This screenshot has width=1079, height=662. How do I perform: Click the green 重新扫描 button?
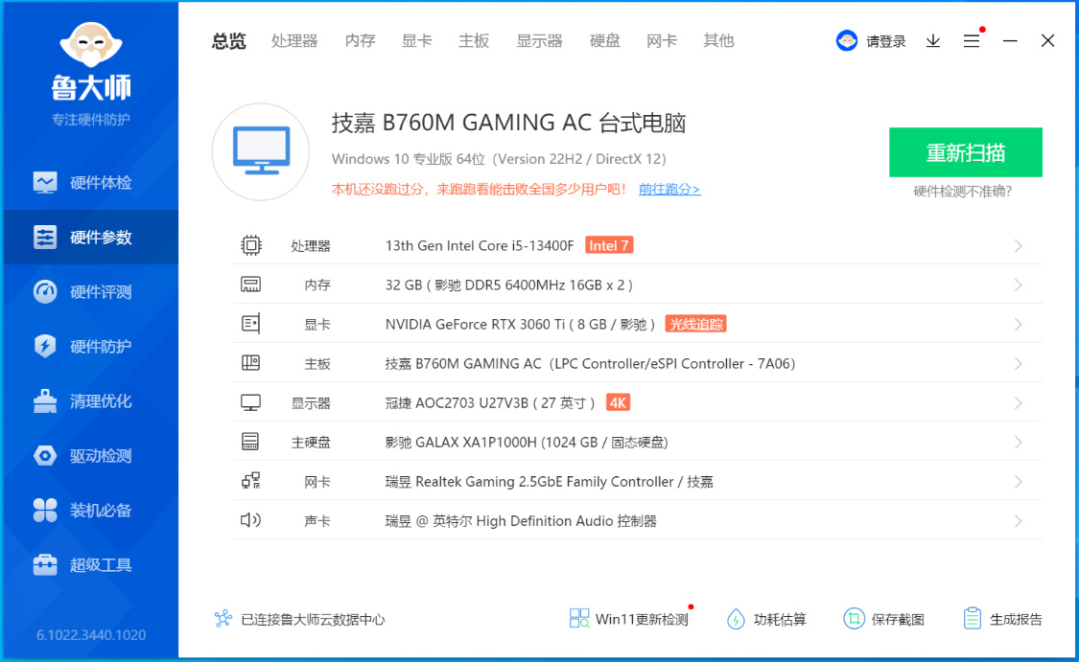[x=966, y=152]
